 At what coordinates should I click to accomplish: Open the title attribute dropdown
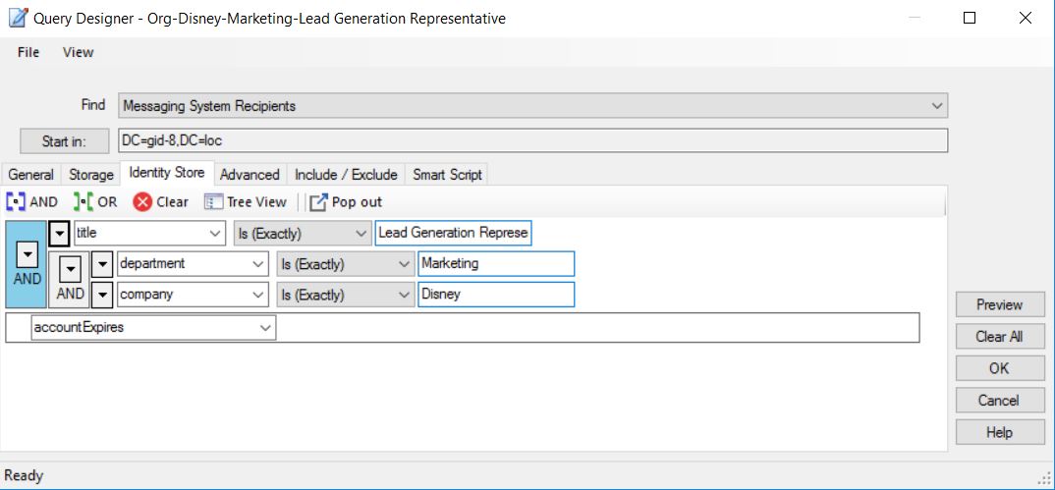pyautogui.click(x=216, y=234)
